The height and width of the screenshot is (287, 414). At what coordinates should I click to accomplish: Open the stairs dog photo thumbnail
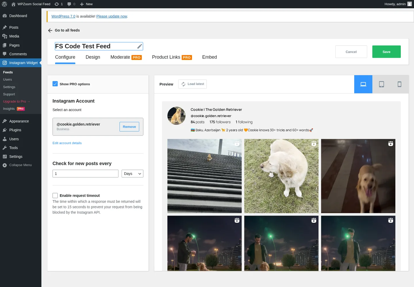[204, 176]
